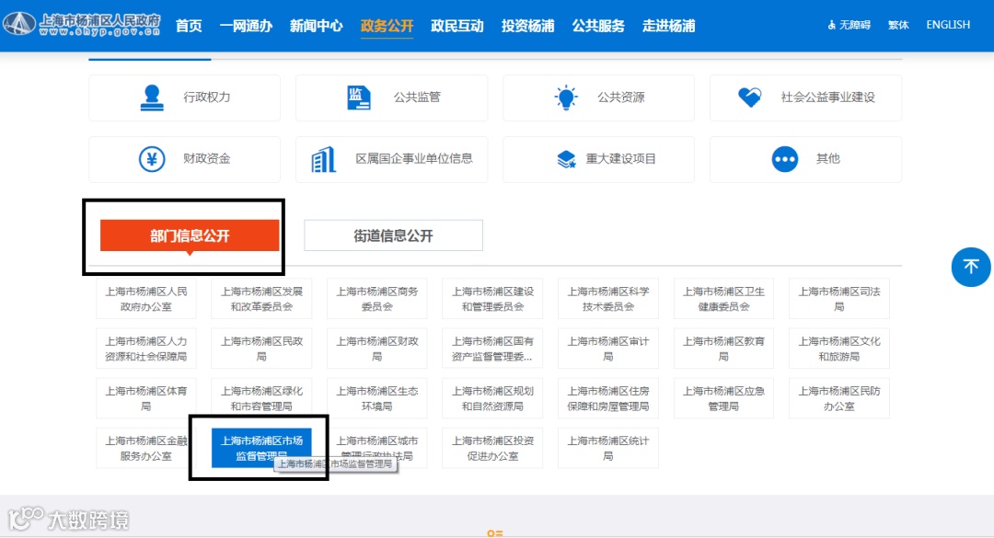Click the 公共资源 lightbulb icon

(x=565, y=97)
